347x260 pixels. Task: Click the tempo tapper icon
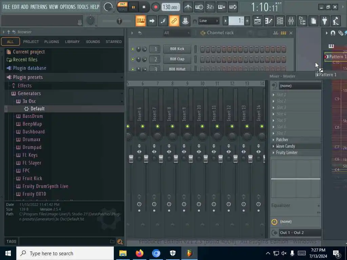click(336, 21)
